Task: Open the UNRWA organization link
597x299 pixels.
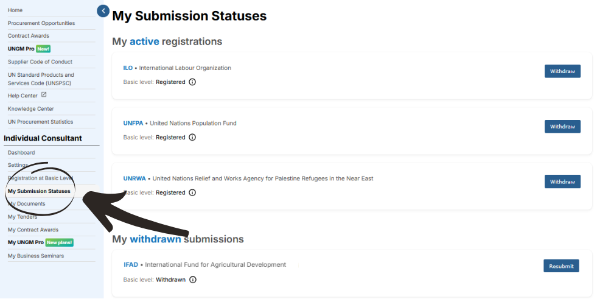Action: (x=134, y=178)
